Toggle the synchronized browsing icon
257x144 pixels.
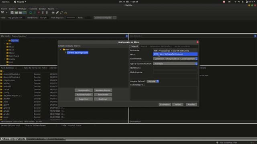click(61, 12)
